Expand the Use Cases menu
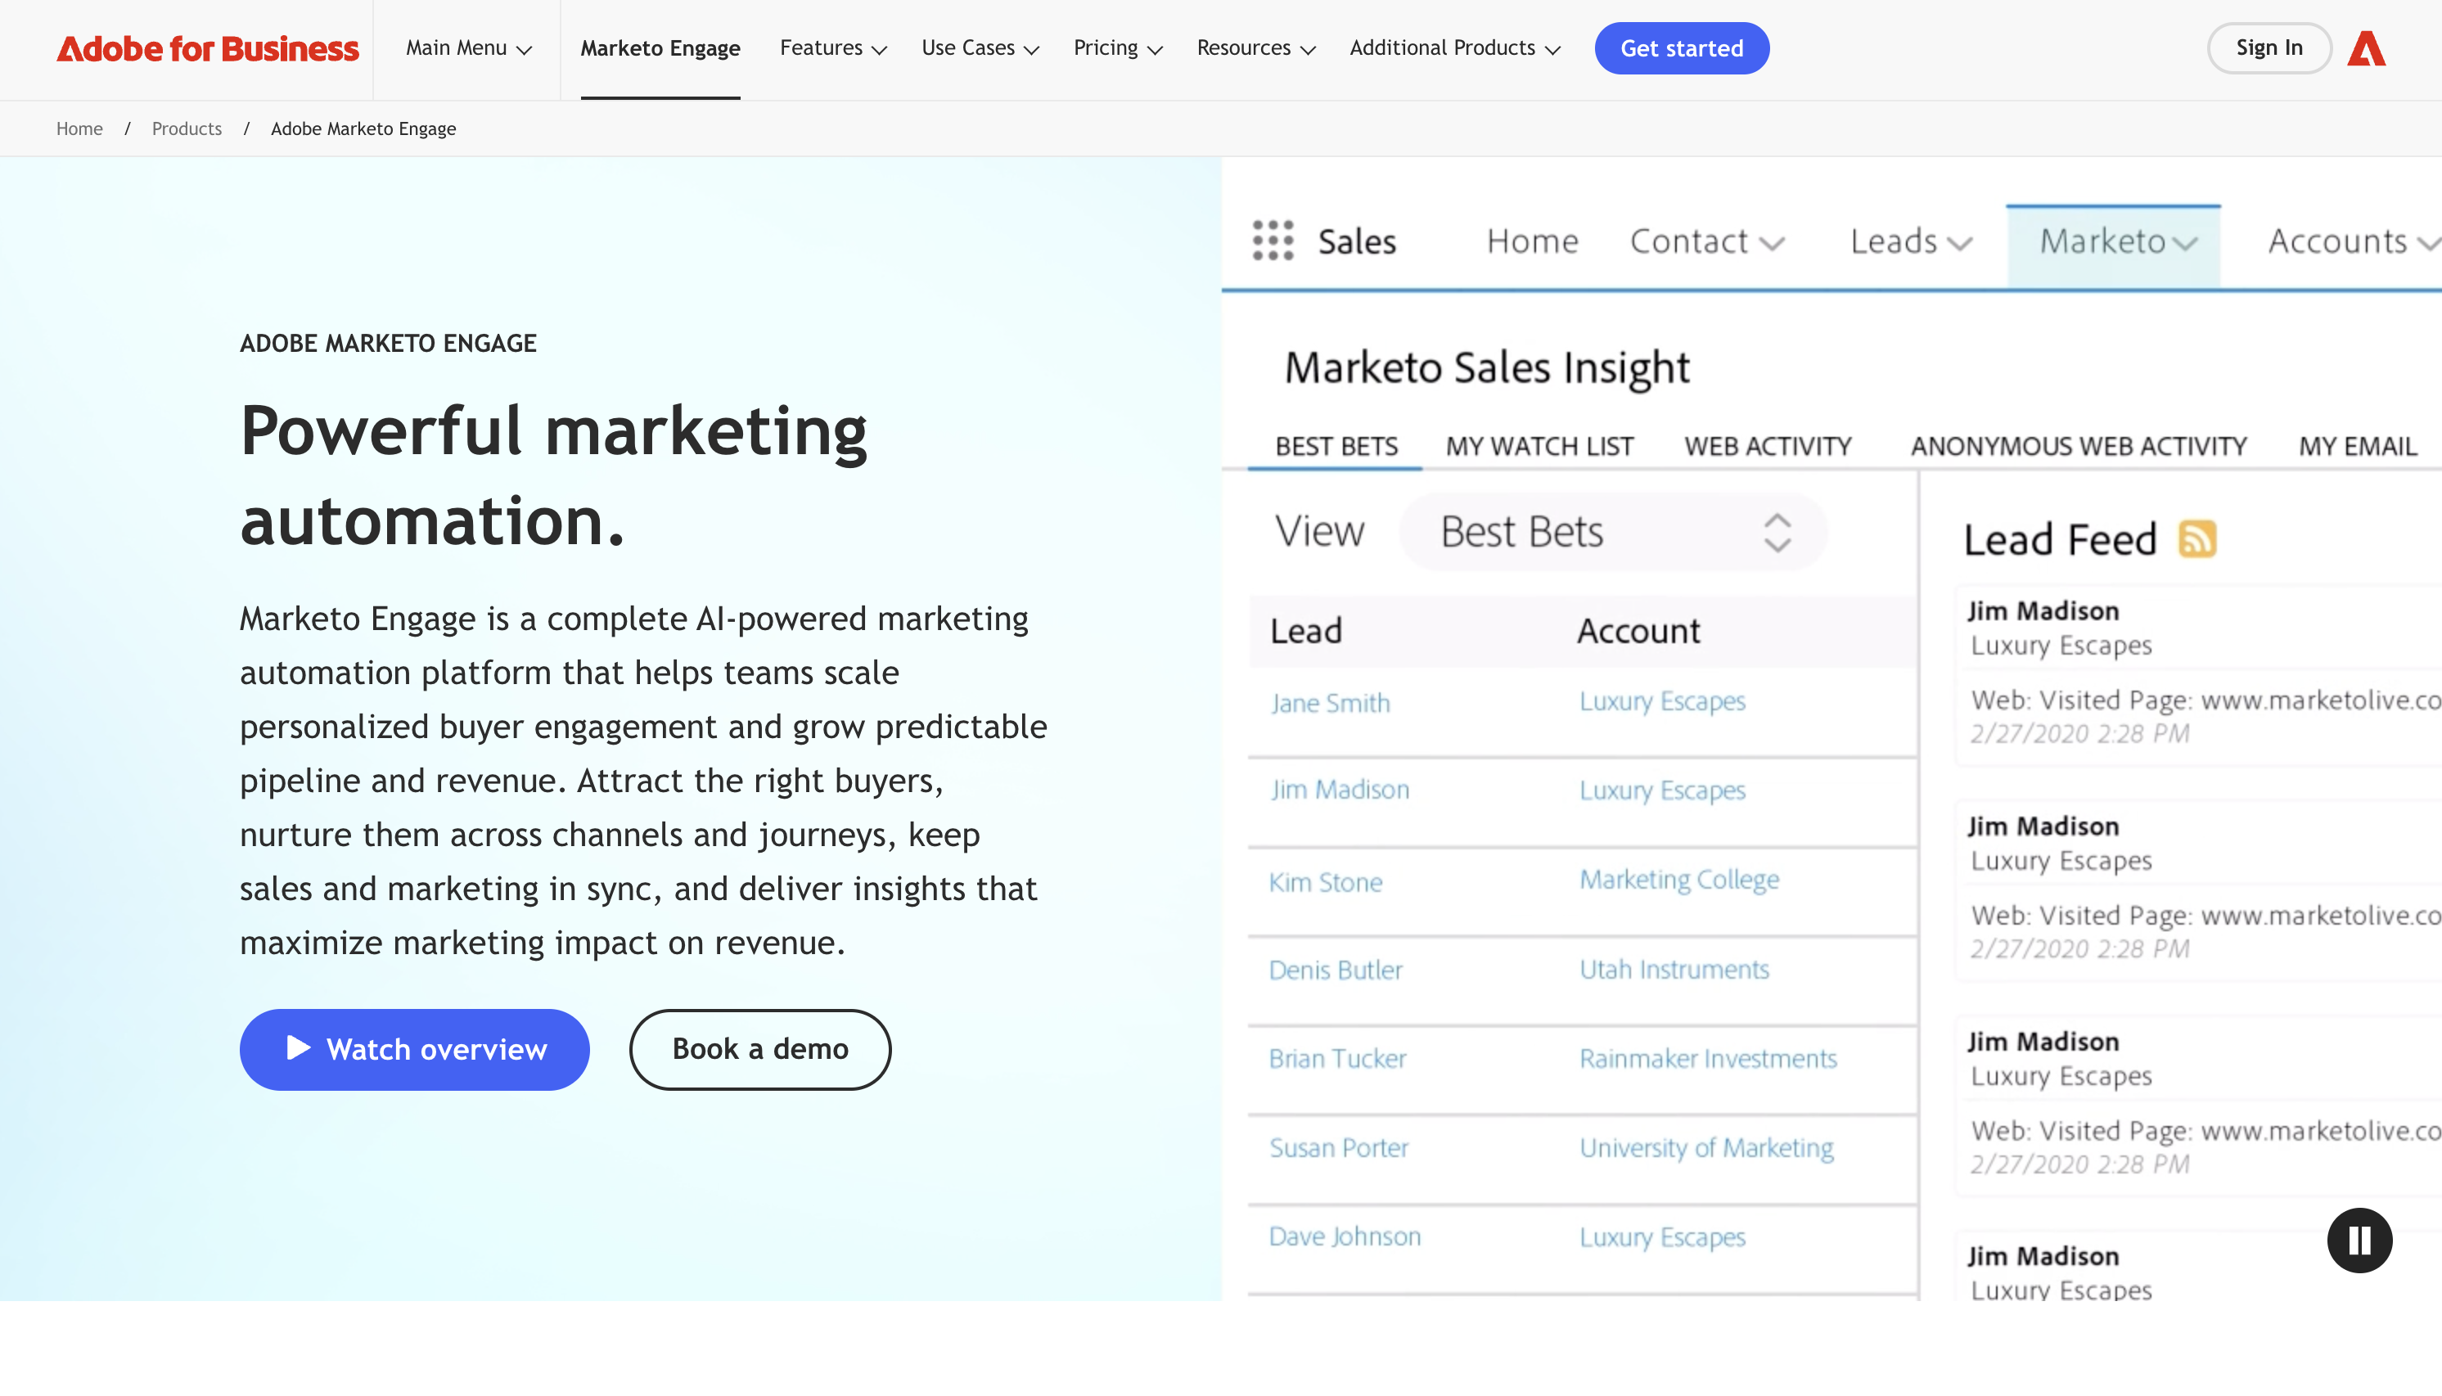This screenshot has height=1396, width=2442. click(x=980, y=48)
